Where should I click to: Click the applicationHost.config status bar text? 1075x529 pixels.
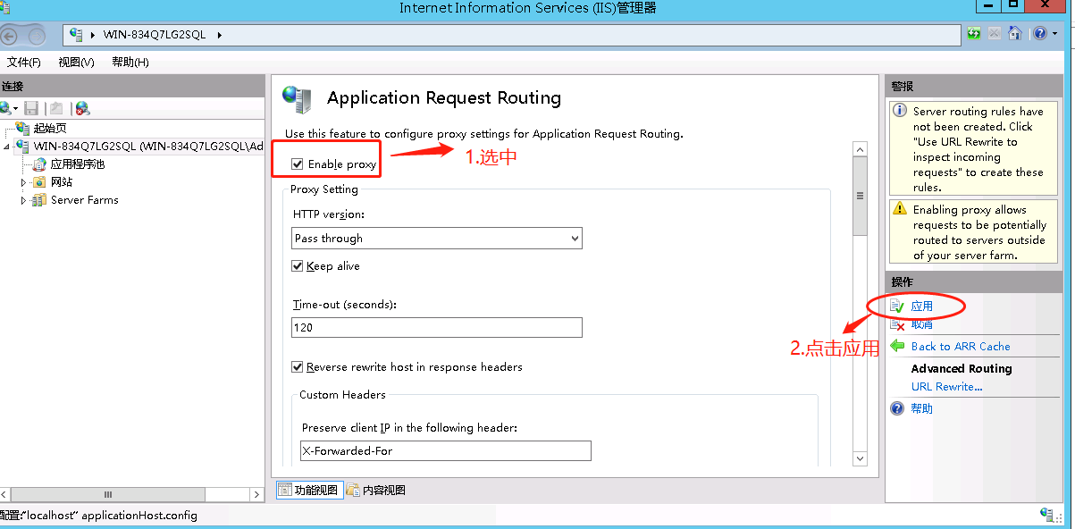click(139, 516)
